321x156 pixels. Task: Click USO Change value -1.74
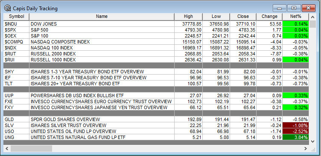(269, 131)
